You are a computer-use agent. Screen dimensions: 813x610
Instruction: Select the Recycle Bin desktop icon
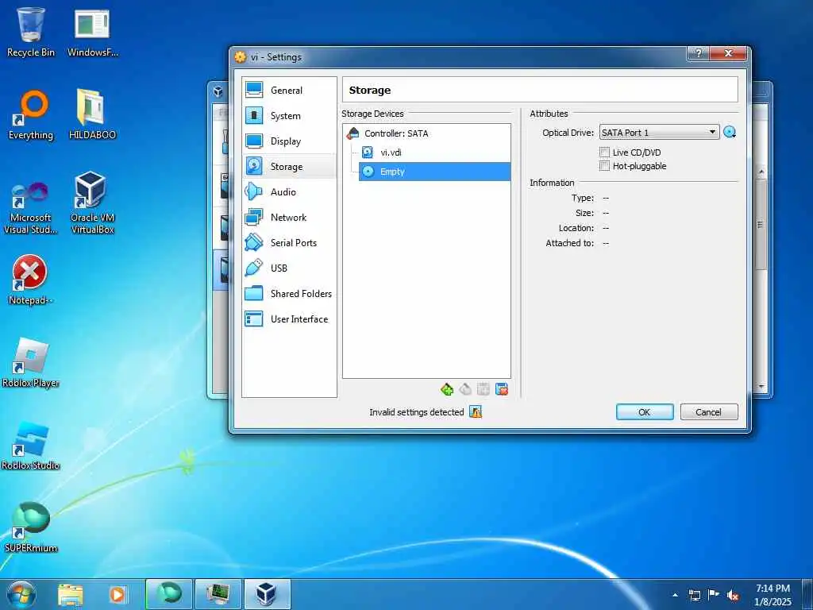[31, 32]
